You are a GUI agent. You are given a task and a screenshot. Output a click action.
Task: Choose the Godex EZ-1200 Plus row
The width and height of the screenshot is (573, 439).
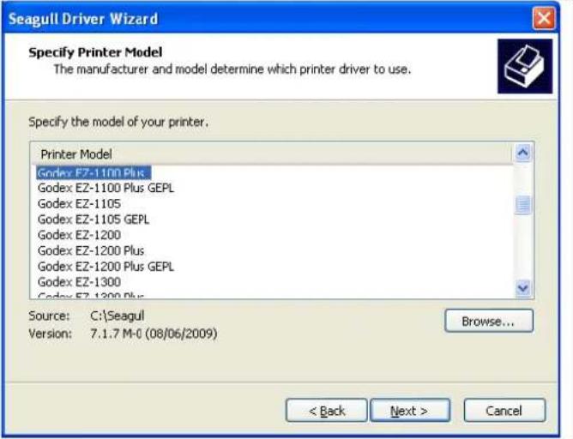(91, 251)
